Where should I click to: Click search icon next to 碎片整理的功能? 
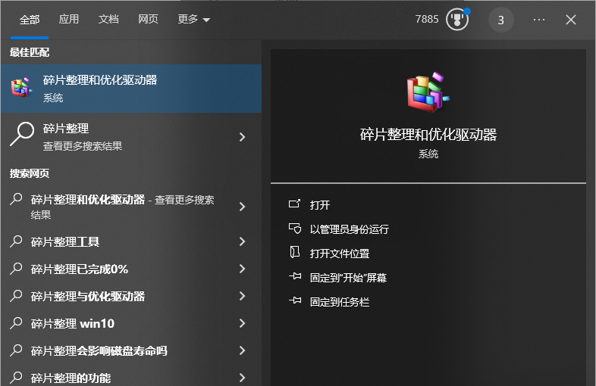pyautogui.click(x=16, y=378)
